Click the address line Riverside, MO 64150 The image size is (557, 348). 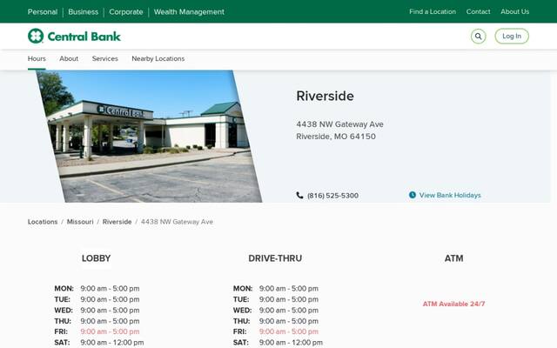[x=336, y=137]
